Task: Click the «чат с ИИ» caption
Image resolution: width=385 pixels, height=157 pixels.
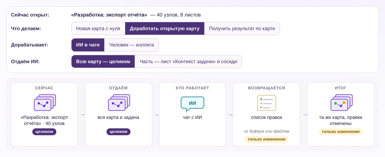Action: [x=192, y=117]
